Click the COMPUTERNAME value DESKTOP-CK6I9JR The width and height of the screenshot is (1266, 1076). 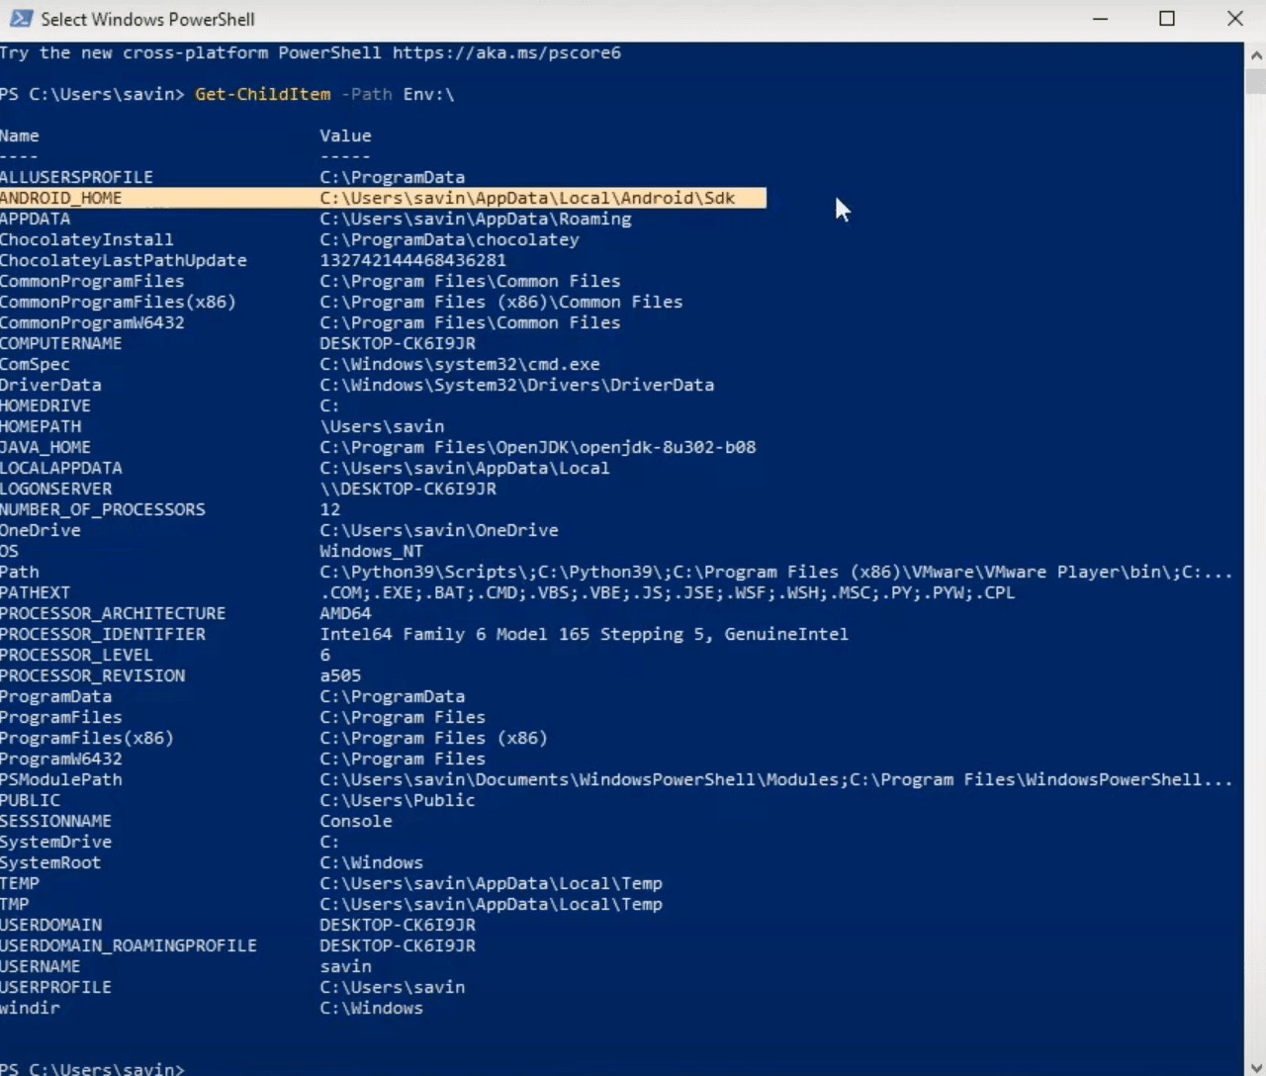coord(397,343)
